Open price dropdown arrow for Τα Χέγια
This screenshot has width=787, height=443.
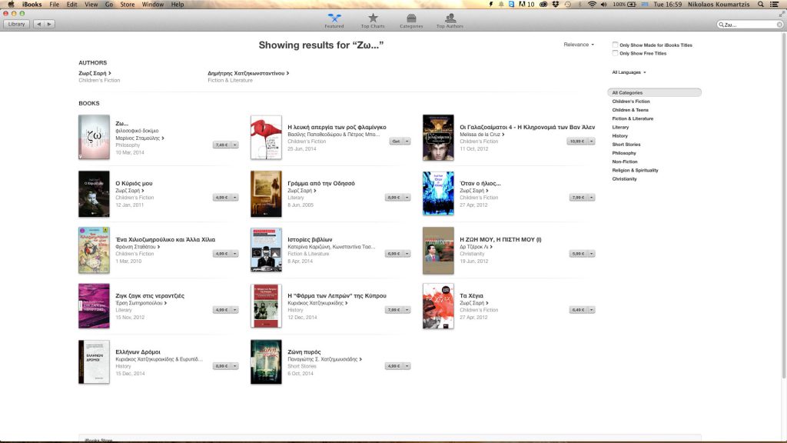(592, 310)
